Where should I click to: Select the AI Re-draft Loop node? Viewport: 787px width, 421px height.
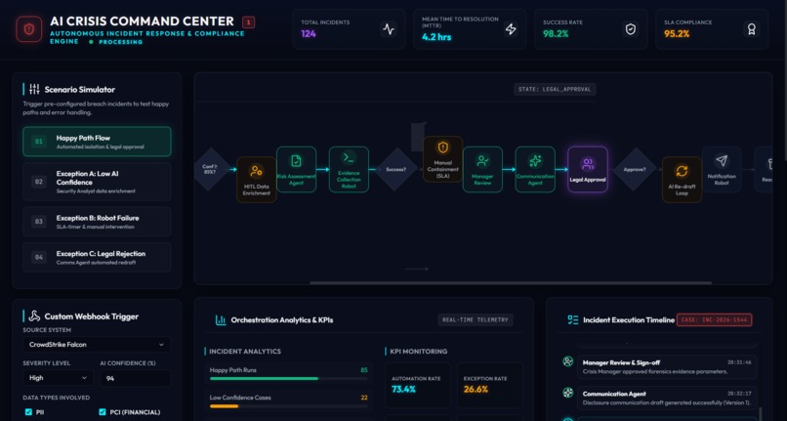point(682,180)
